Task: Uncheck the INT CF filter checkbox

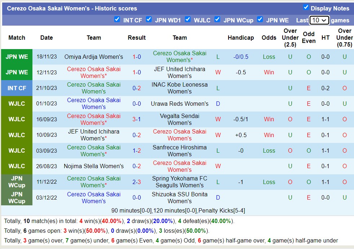Action: coord(117,19)
